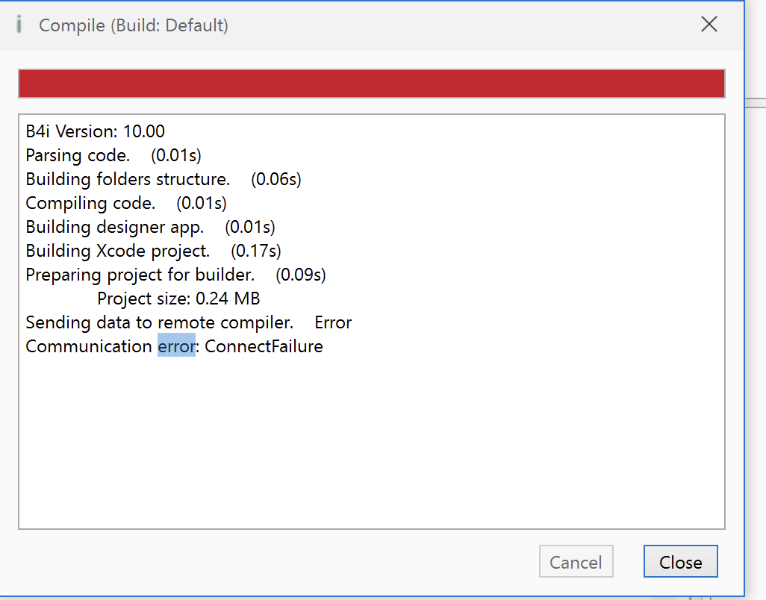The image size is (766, 600).
Task: Click the "Error" status after remote compiler
Action: pyautogui.click(x=333, y=322)
